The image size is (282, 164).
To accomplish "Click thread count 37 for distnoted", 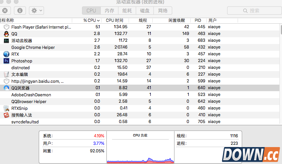I will click(149, 67).
